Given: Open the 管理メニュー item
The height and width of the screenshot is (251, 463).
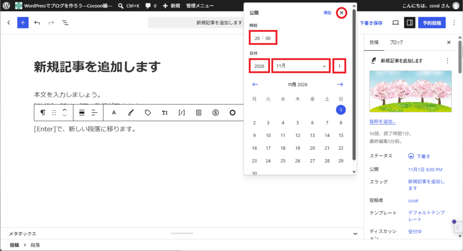Looking at the screenshot, I should 200,5.
